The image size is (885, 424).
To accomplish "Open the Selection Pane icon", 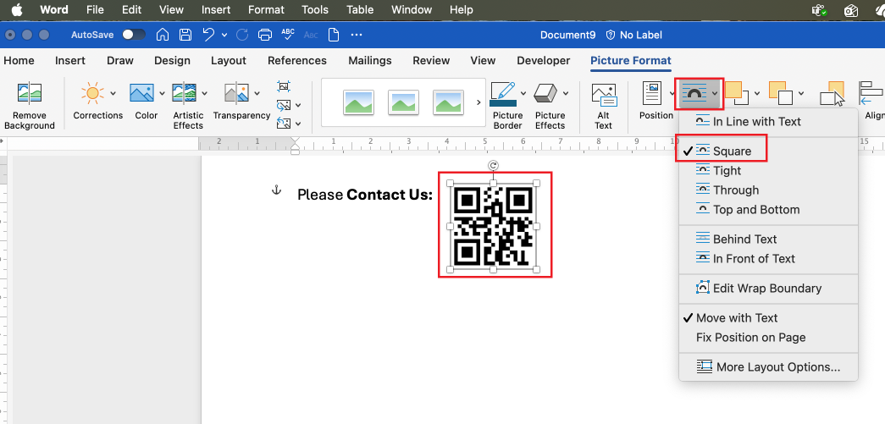I will coord(832,93).
